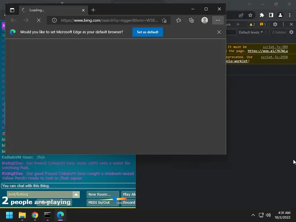Open Chrome tab search chevron
296x222 pixels.
tap(249, 4)
